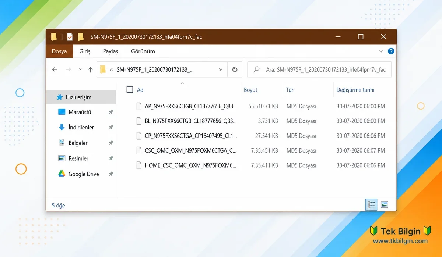Screen dimensions: 442x257
Task: Tick the select-all checkbox beside Ad
Action: [130, 89]
